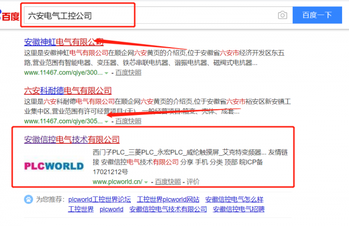The image size is (349, 226).
Task: Click the suggestion plcworld工控世界论坛
Action: tap(99, 199)
